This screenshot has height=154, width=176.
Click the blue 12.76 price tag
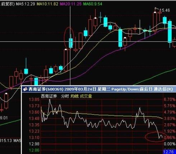coord(169,152)
